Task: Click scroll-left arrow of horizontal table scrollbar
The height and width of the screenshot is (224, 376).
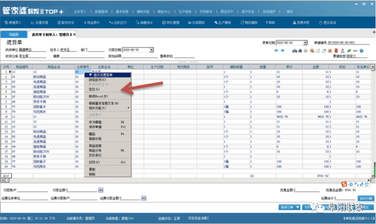Action: [x=3, y=180]
